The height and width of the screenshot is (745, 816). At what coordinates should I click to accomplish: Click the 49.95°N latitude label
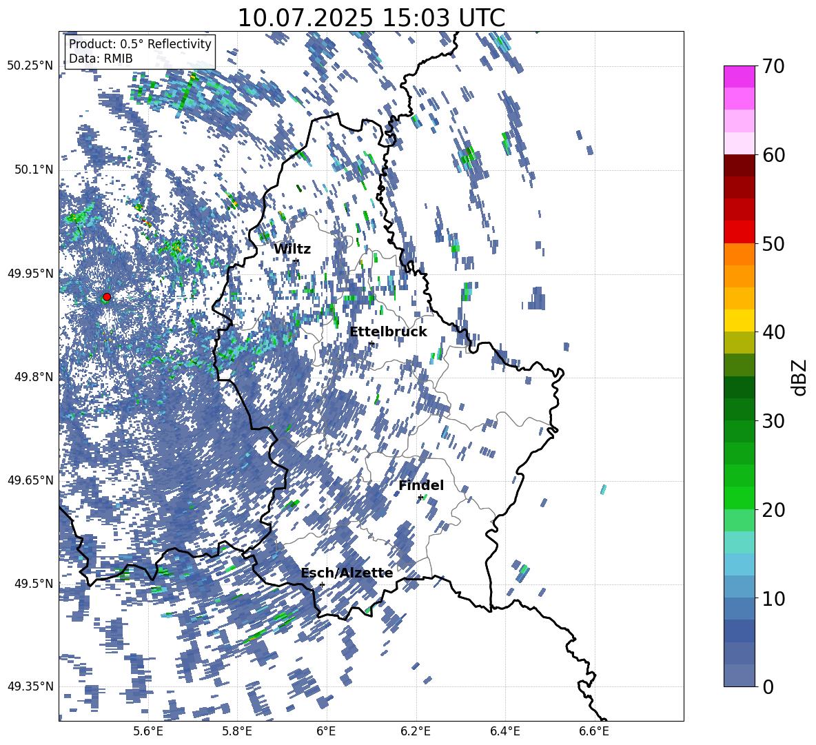(30, 274)
